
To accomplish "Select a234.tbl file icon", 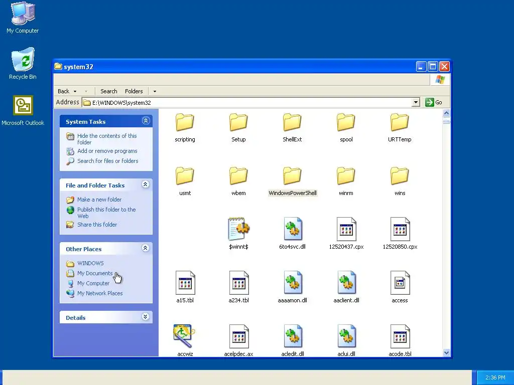I will pos(239,283).
